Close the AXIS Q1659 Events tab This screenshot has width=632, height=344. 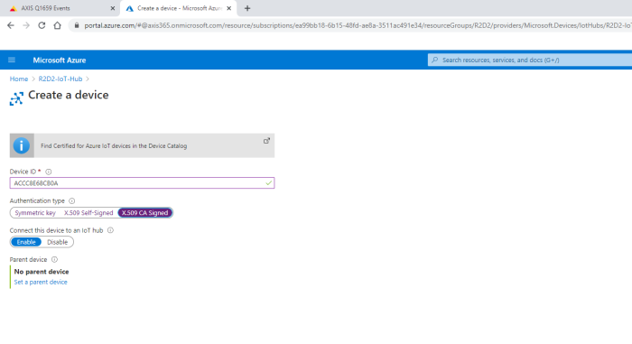click(113, 8)
